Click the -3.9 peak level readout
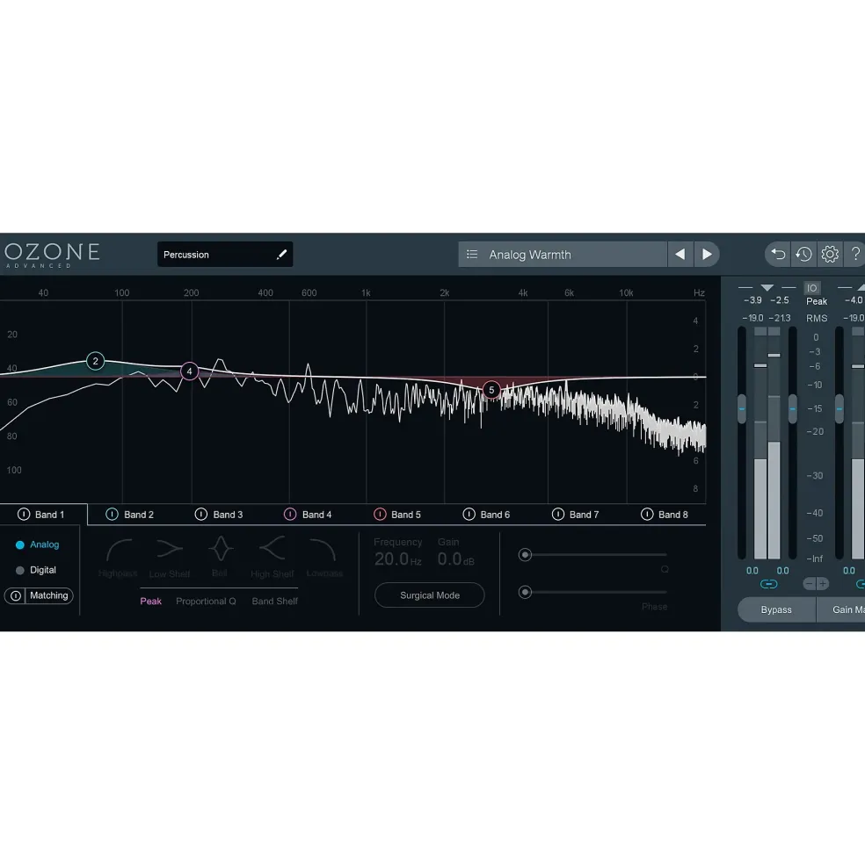 pyautogui.click(x=752, y=300)
